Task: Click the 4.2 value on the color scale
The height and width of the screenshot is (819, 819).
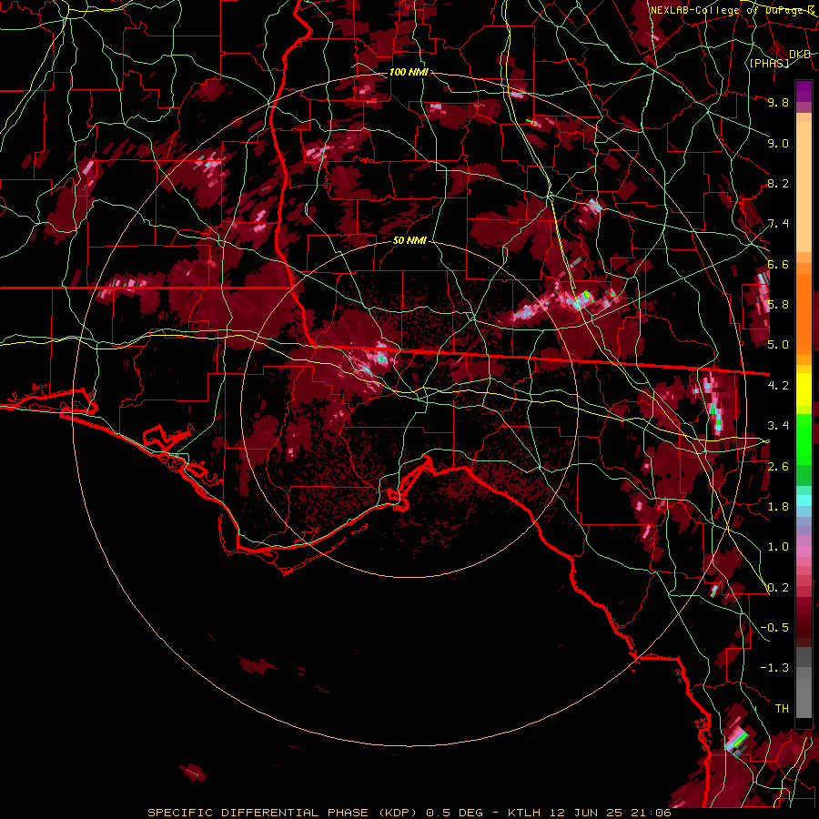Action: click(x=778, y=386)
